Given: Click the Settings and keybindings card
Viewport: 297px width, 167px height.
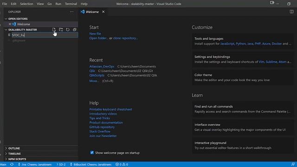Looking at the screenshot, I should [x=243, y=59].
